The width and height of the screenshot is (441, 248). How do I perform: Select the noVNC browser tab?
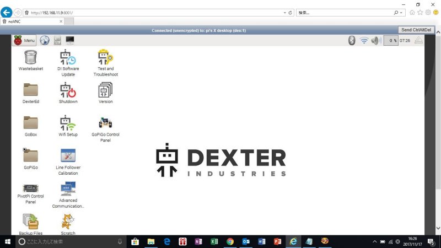(32, 21)
